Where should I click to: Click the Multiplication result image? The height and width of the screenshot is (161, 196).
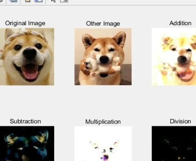point(103,144)
